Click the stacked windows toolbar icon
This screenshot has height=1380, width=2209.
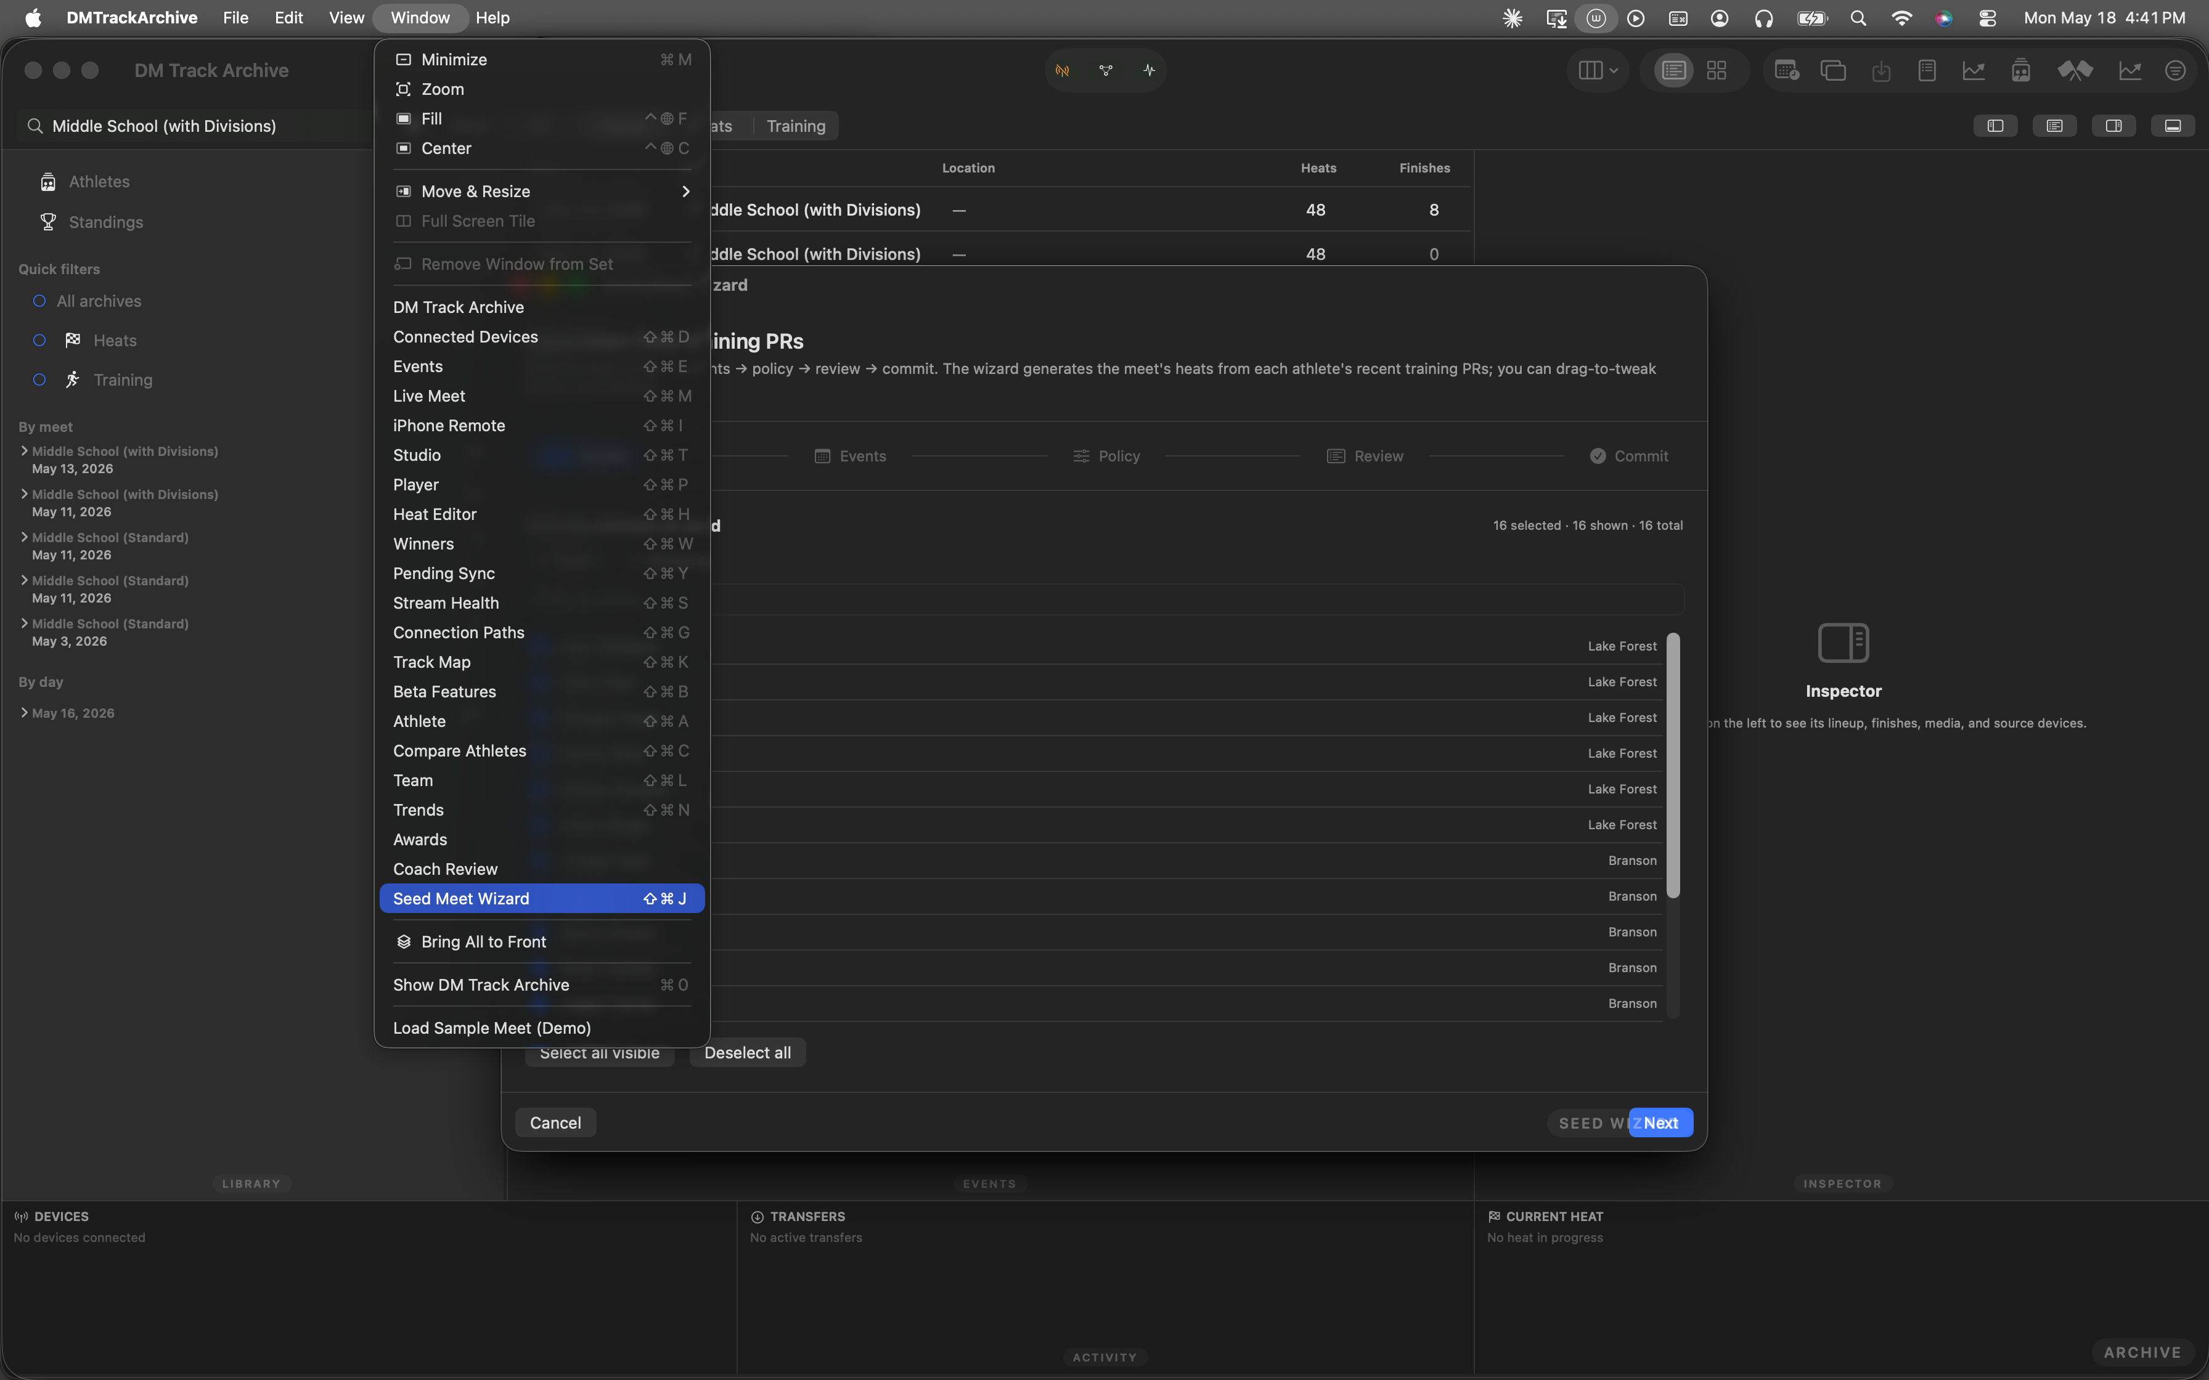point(1833,70)
